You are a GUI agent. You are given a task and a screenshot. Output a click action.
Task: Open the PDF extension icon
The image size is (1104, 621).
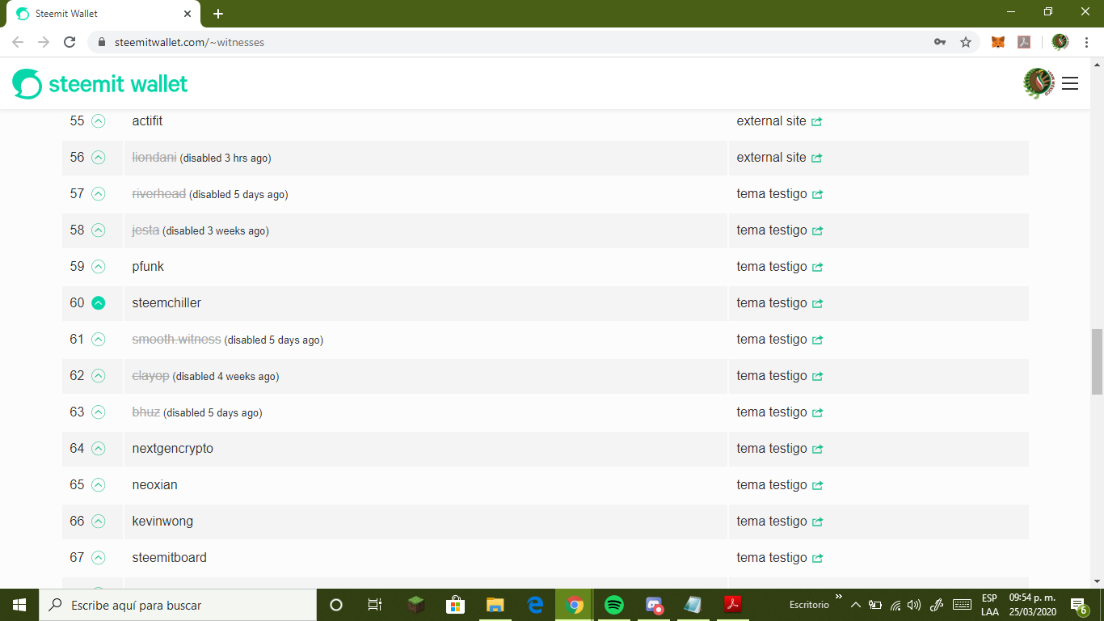tap(1024, 42)
